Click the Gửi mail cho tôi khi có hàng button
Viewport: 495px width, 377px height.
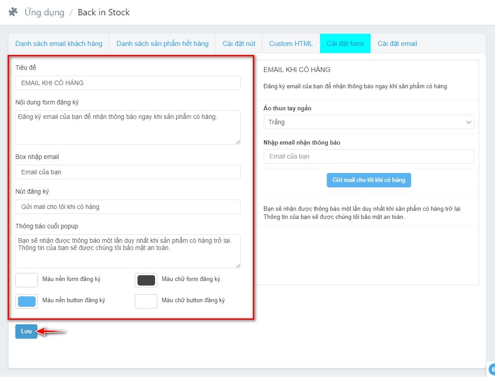pyautogui.click(x=369, y=180)
